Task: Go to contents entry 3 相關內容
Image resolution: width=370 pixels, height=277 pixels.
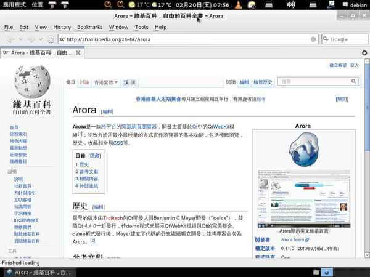Action: [86, 179]
